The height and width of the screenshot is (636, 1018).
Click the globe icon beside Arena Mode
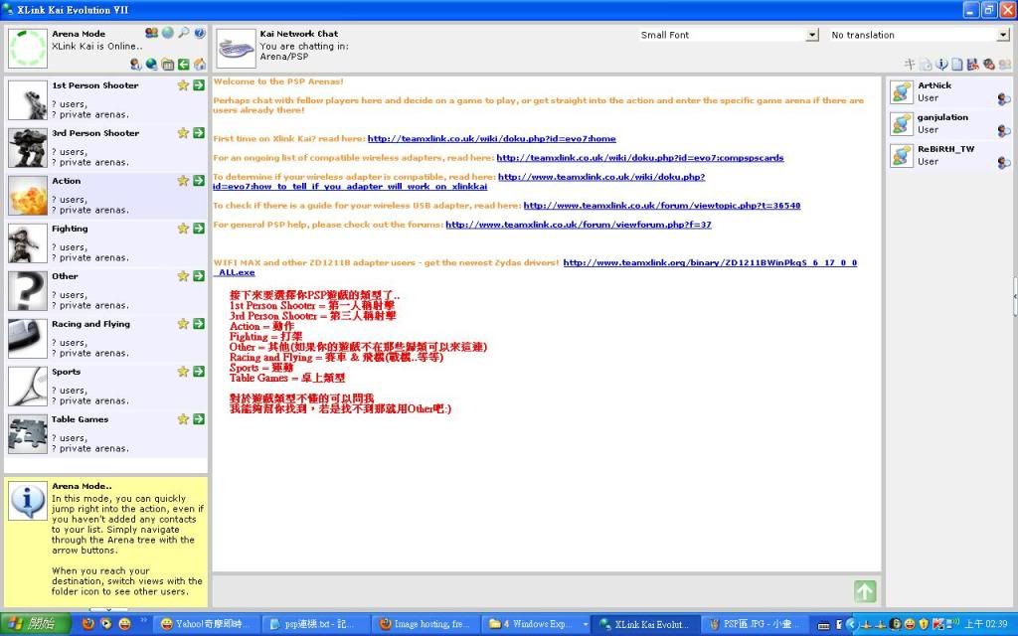pos(167,33)
